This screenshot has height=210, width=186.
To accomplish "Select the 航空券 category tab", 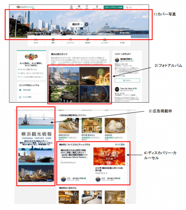I will click(88, 41).
